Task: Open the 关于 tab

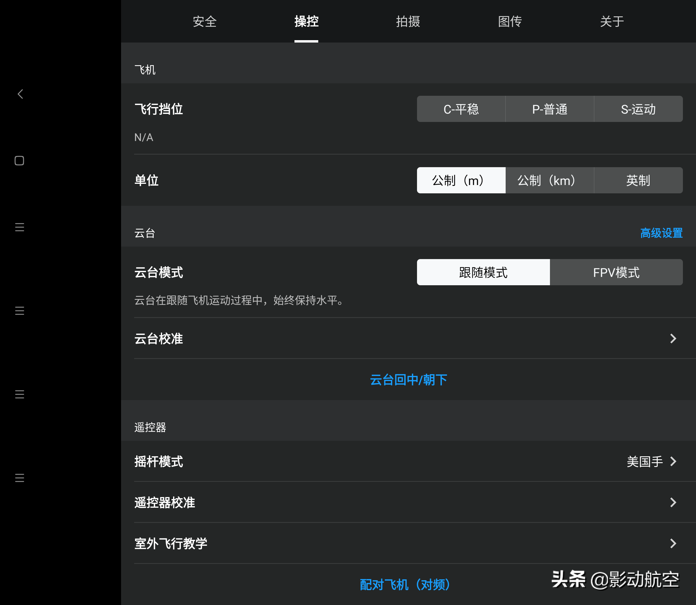Action: tap(612, 21)
